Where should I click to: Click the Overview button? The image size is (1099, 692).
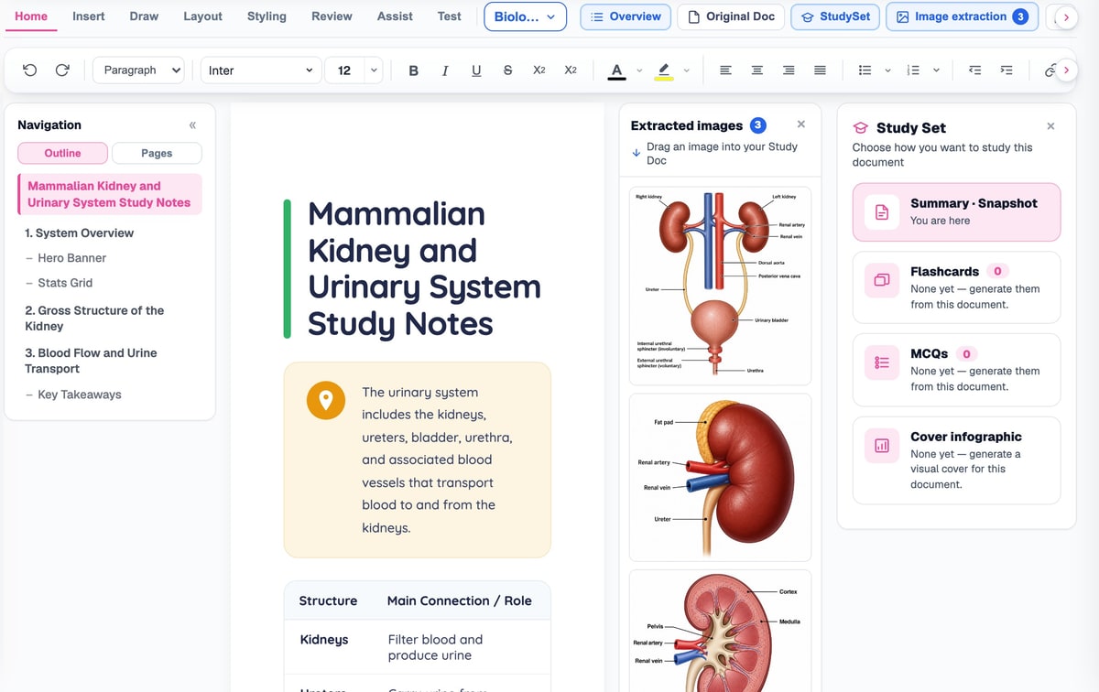click(x=626, y=16)
